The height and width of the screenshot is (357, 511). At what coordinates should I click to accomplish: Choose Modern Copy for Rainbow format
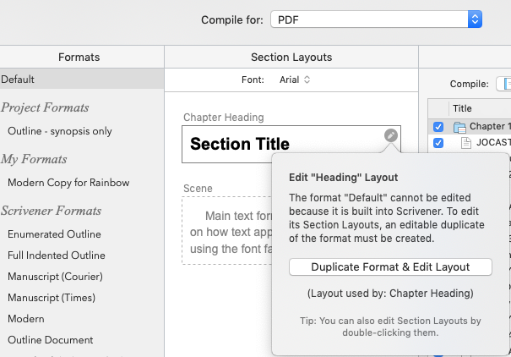[x=68, y=183]
